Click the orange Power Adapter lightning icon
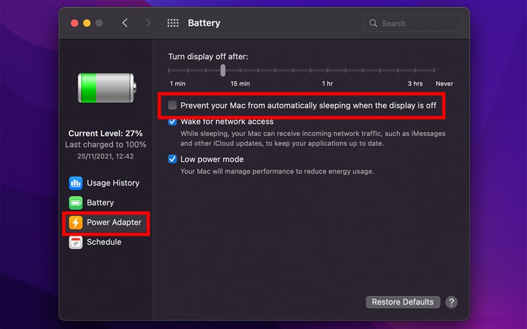The height and width of the screenshot is (329, 527). pos(76,222)
